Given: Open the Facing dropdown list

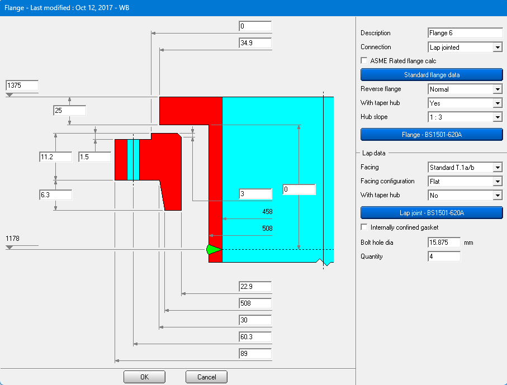Looking at the screenshot, I should pyautogui.click(x=497, y=168).
